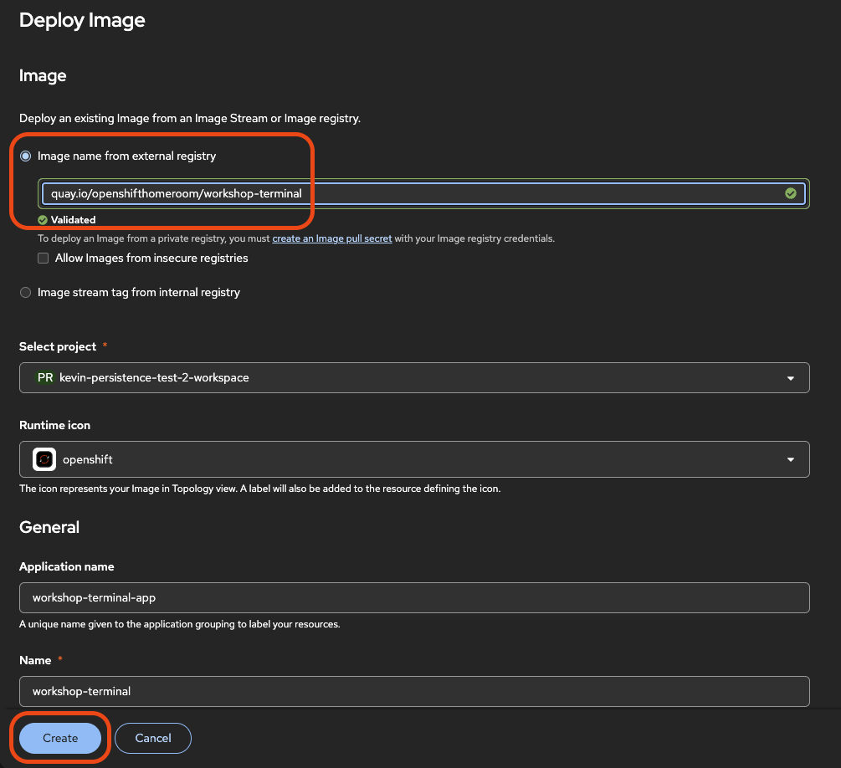
Task: Click the Validated status check icon
Action: point(43,220)
